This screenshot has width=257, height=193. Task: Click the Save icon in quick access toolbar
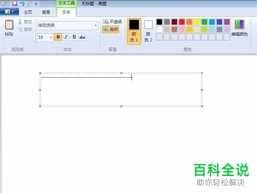(15, 4)
